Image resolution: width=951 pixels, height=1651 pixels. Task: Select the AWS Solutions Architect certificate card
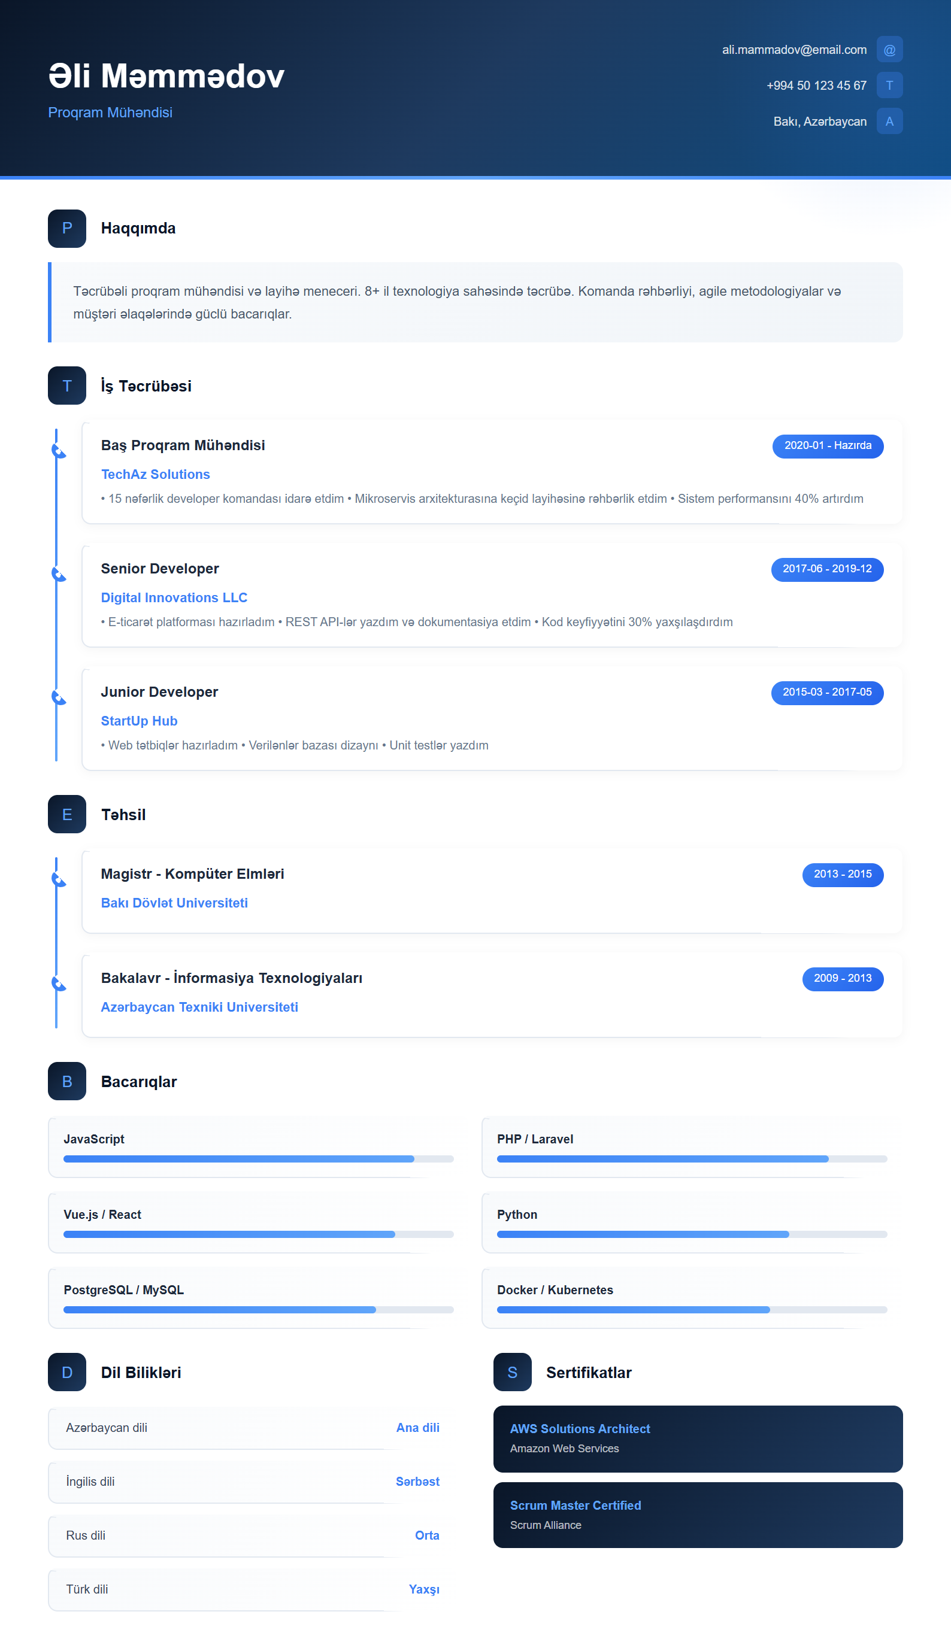[x=698, y=1438]
